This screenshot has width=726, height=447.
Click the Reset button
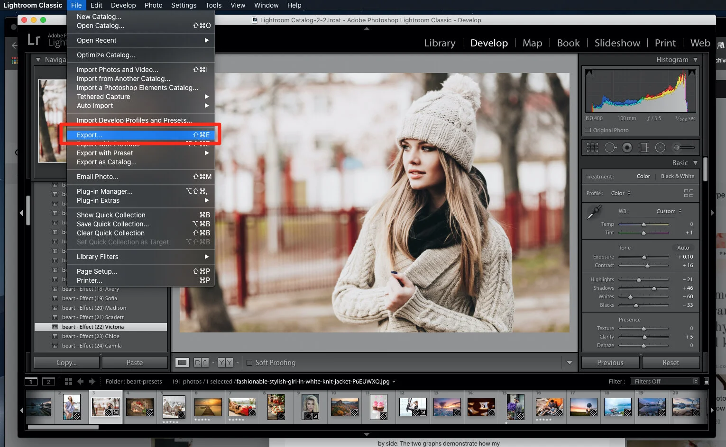[671, 363]
